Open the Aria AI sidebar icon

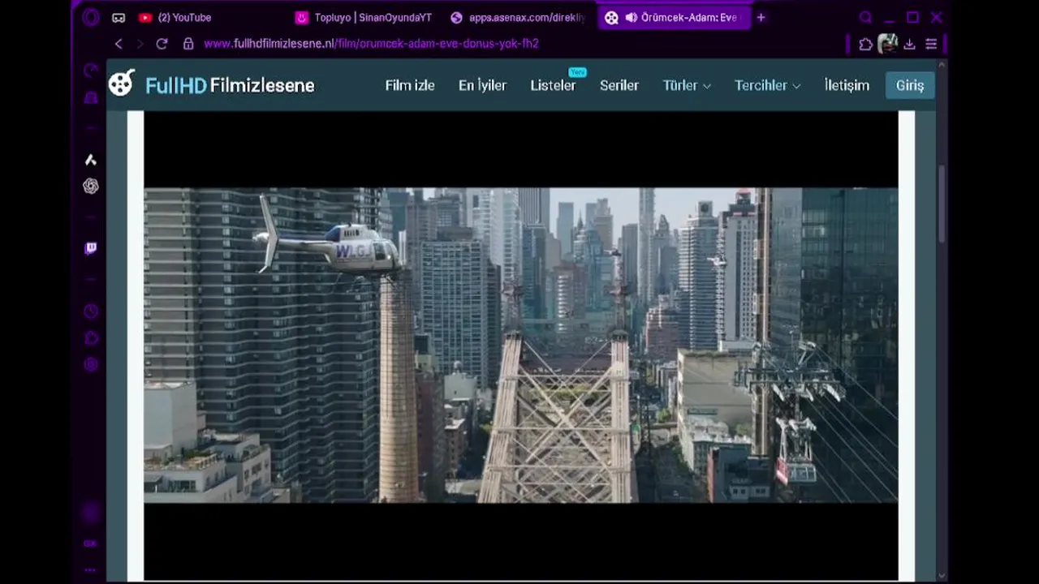[x=91, y=160]
